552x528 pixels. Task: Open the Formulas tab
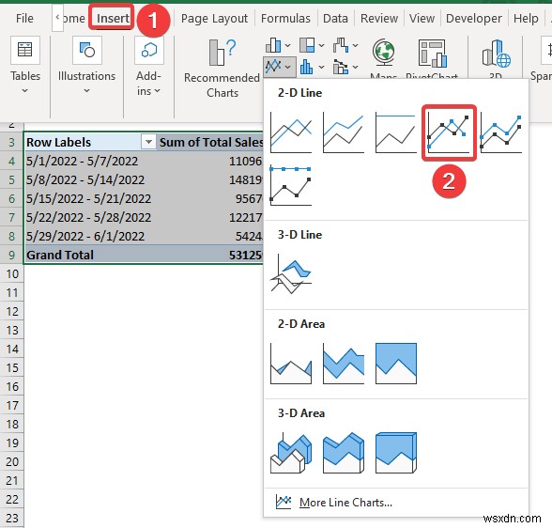point(285,18)
